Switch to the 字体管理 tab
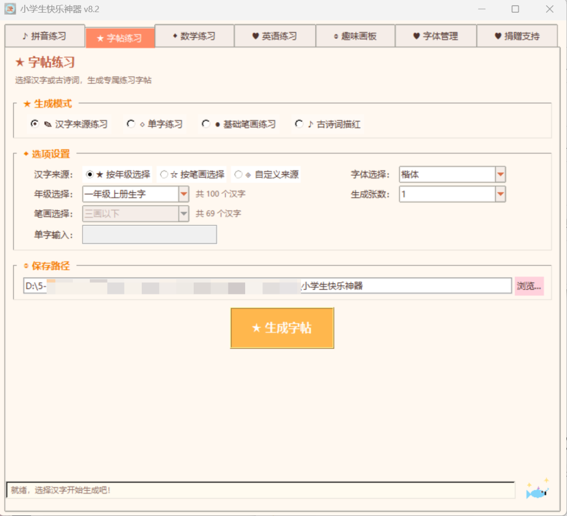This screenshot has width=567, height=516. click(x=436, y=36)
